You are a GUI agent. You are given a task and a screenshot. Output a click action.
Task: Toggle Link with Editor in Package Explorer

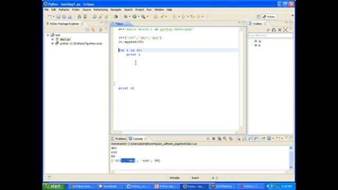(93, 30)
